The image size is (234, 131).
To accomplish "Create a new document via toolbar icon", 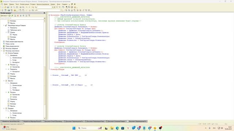I will click(x=2, y=7).
